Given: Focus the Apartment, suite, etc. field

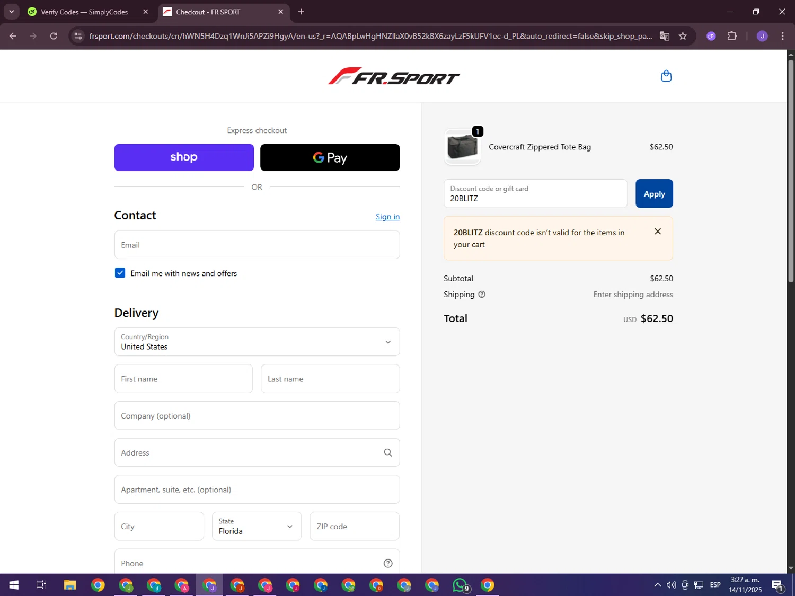Looking at the screenshot, I should pyautogui.click(x=257, y=490).
